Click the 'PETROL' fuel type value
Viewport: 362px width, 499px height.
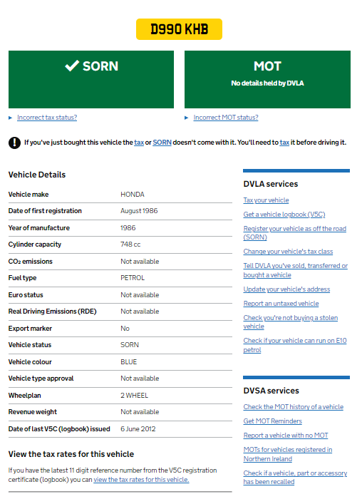[133, 278]
